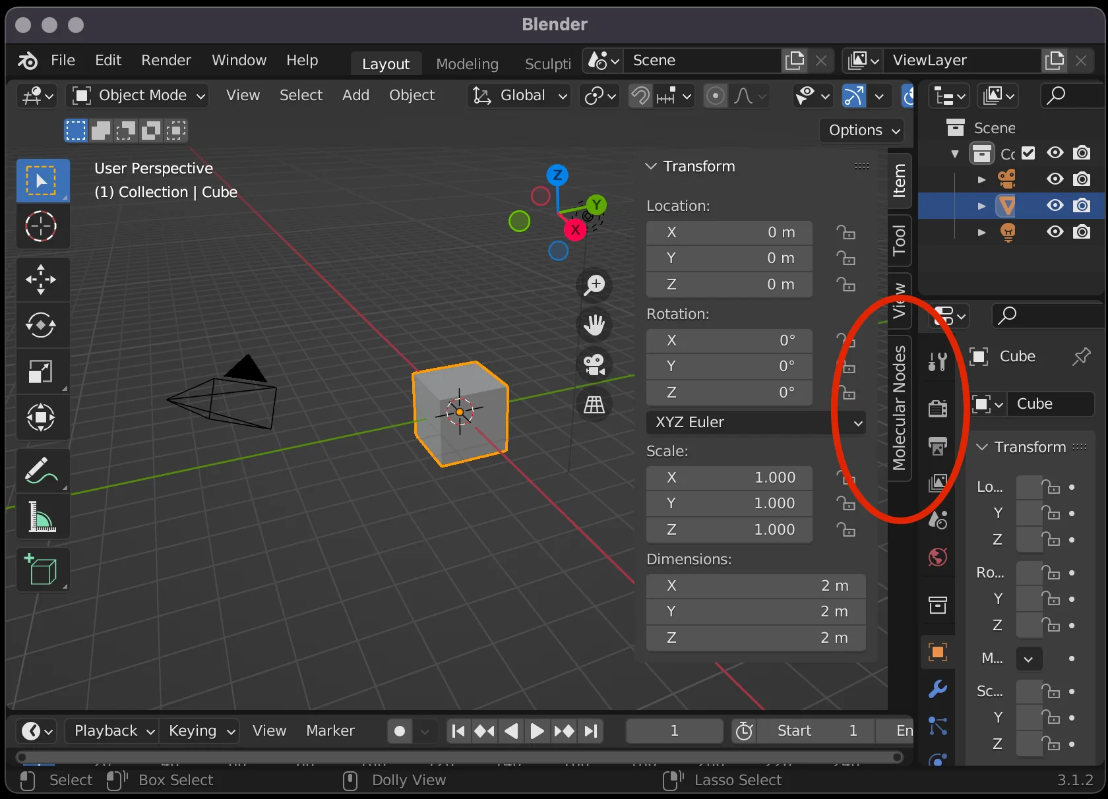
Task: Select the combined Transform tool
Action: coord(42,417)
